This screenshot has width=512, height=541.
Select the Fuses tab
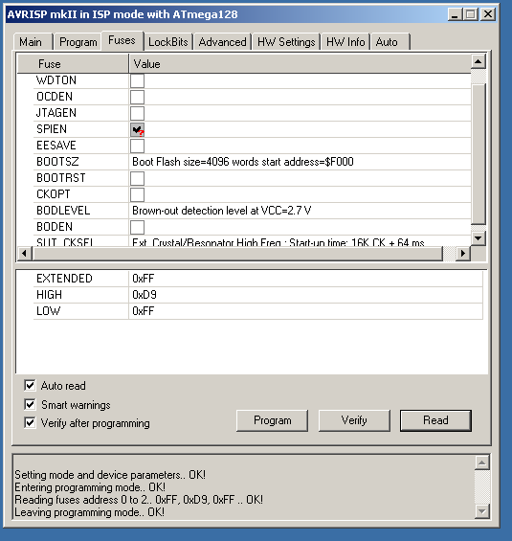122,40
